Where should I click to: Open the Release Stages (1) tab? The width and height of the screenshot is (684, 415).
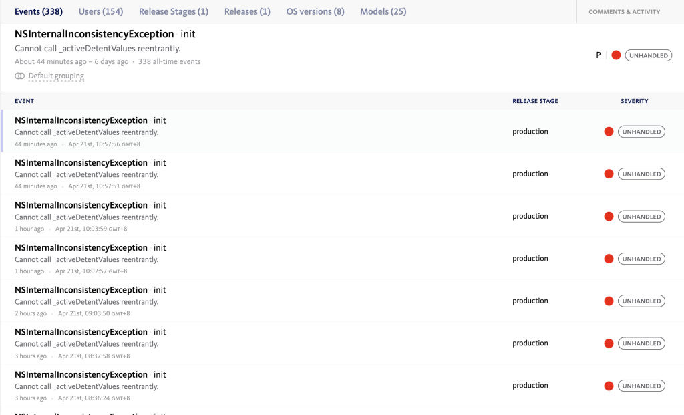(x=174, y=11)
